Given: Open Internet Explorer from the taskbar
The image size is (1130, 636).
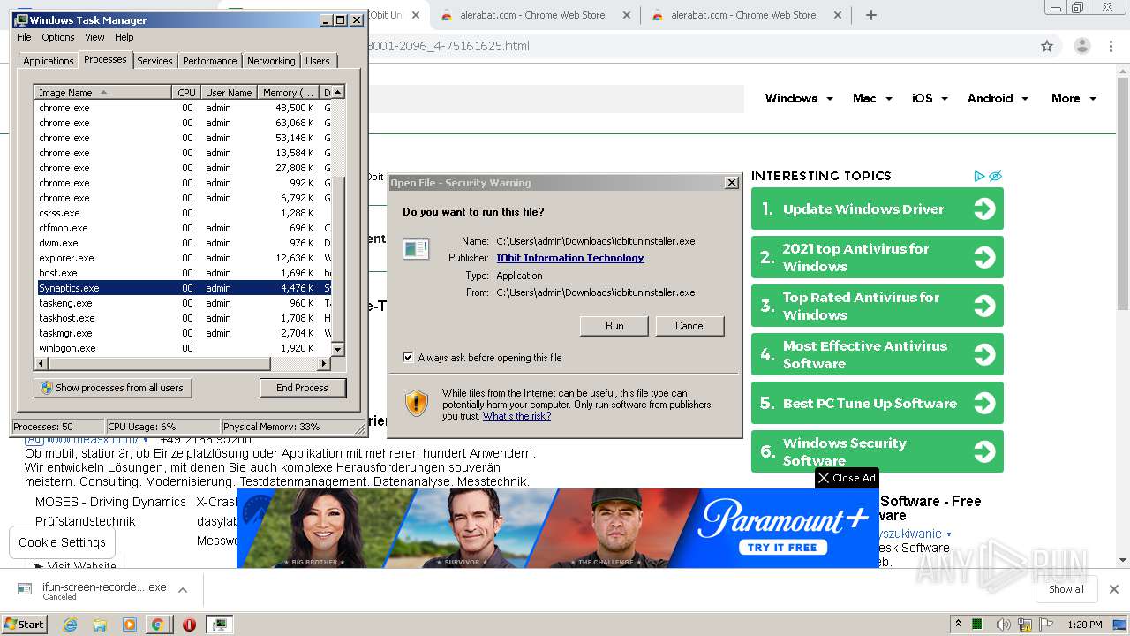Looking at the screenshot, I should point(70,625).
